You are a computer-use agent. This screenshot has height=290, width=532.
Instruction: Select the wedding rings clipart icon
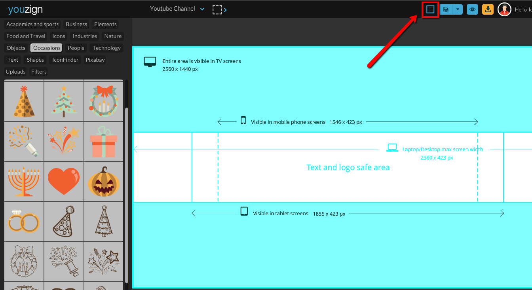[24, 220]
